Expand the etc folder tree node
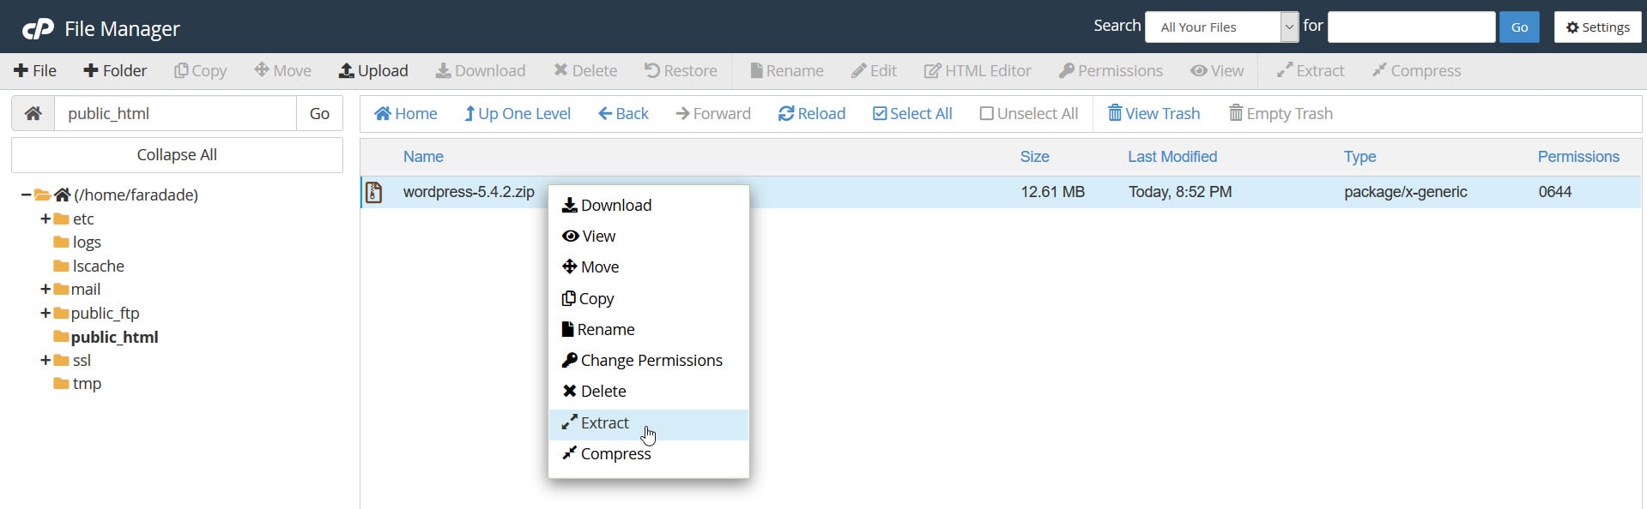The image size is (1647, 509). coord(45,219)
